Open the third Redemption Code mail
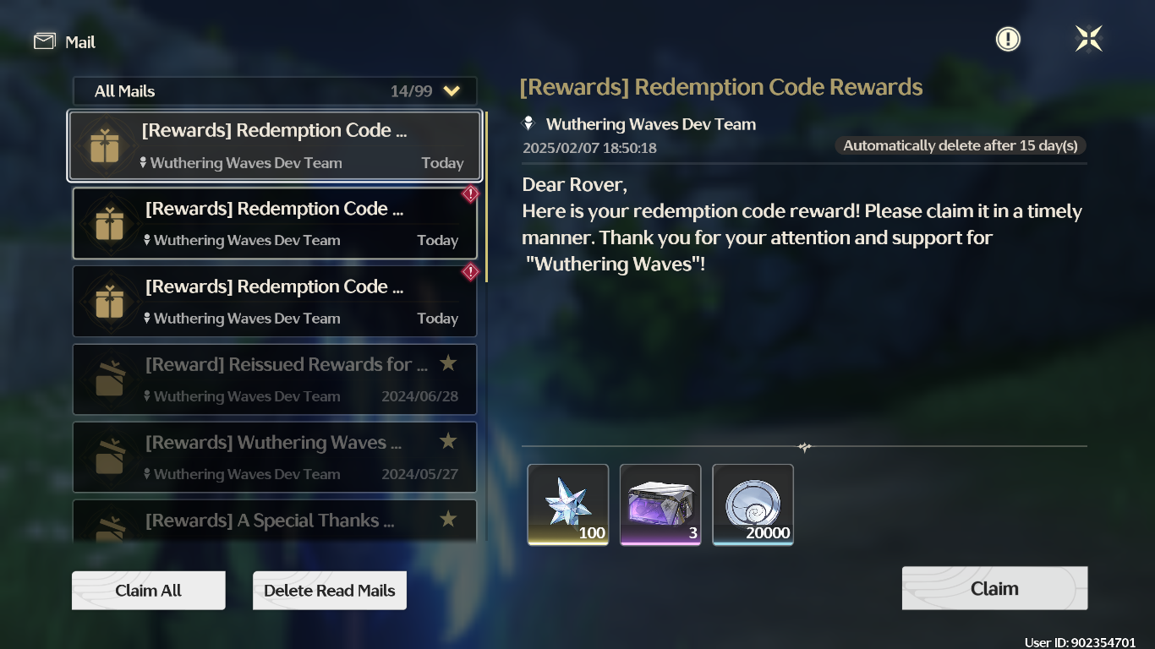This screenshot has height=649, width=1155. [x=275, y=301]
